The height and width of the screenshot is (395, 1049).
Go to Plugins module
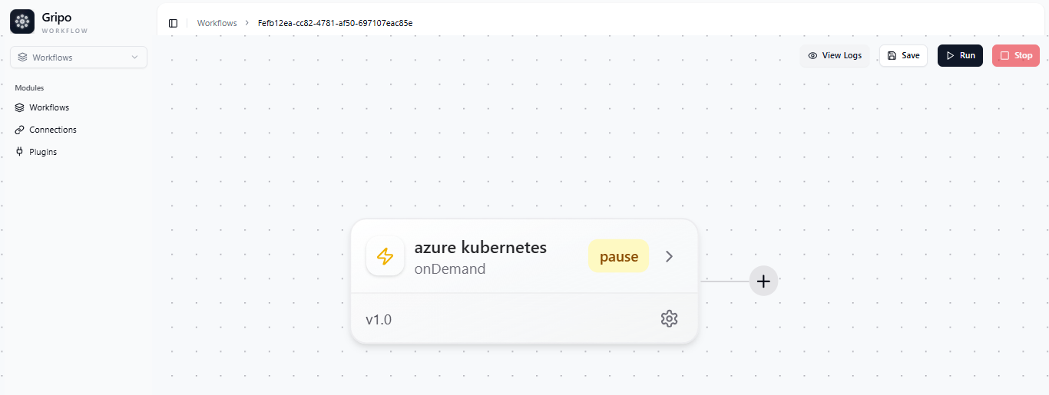pyautogui.click(x=43, y=152)
